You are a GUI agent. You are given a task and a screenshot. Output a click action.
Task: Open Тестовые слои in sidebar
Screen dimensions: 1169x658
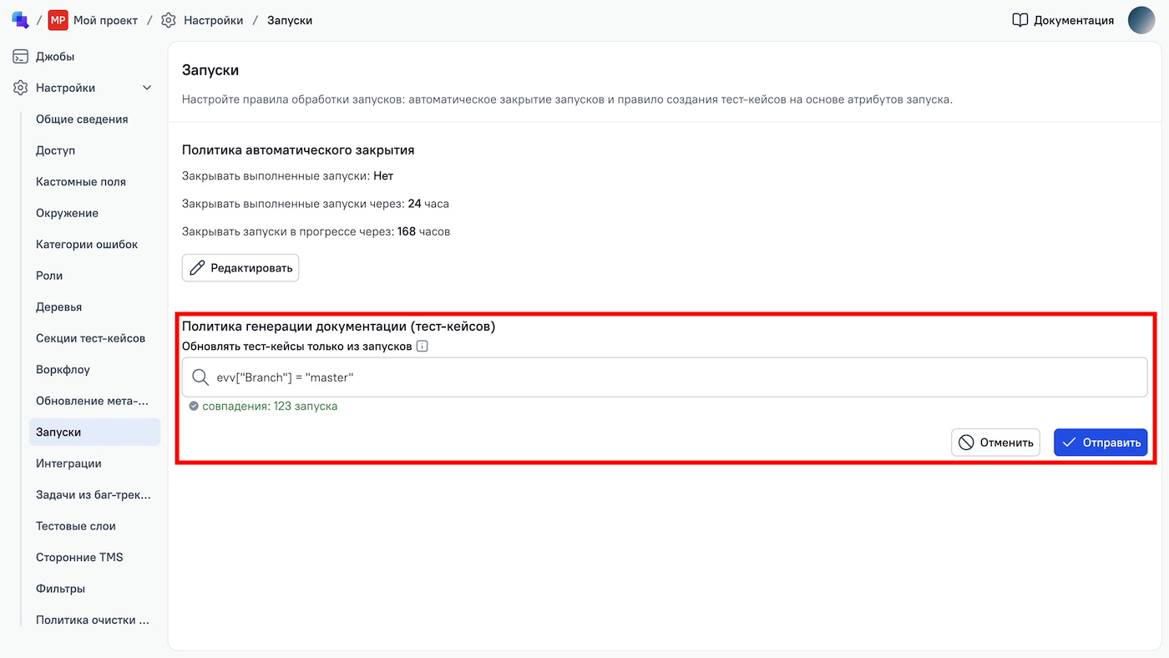[x=76, y=526]
